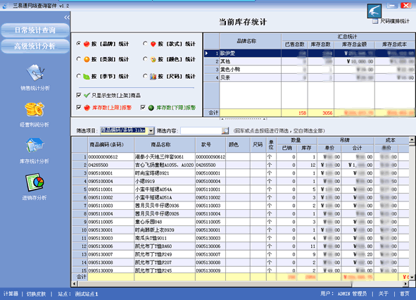
Task: Click 切换皮肤 in status bar
Action: 36,294
